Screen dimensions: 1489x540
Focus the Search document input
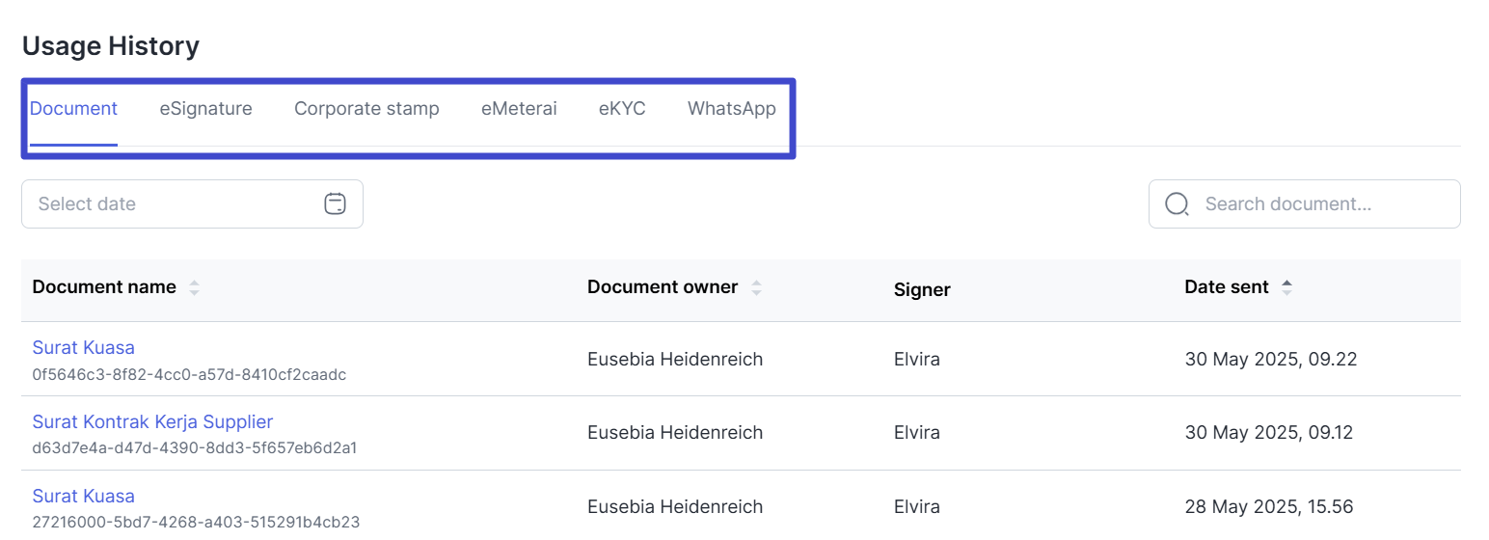(1305, 204)
